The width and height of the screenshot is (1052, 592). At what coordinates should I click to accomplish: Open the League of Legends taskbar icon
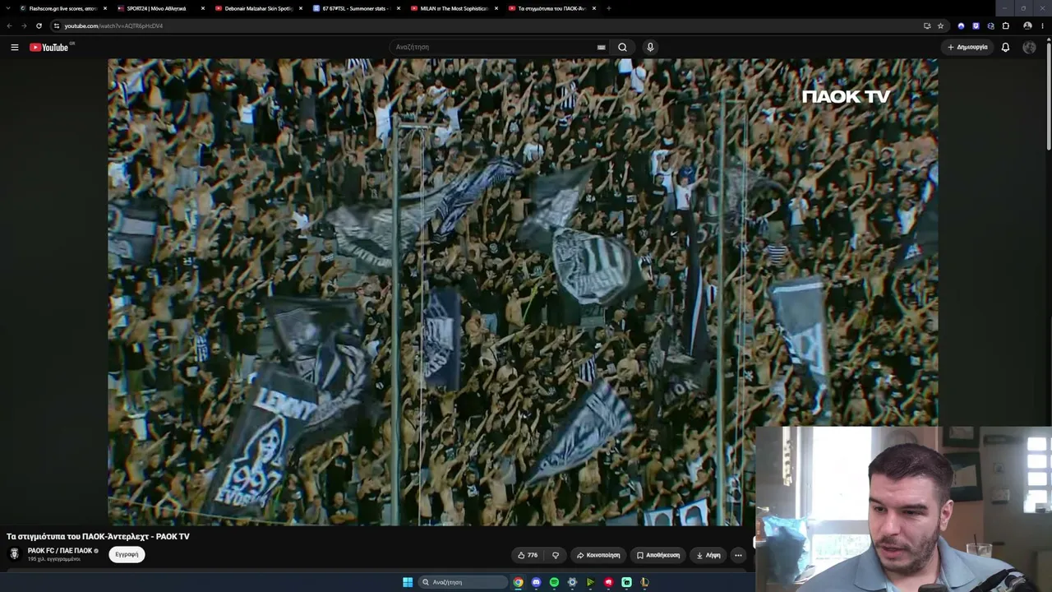(x=644, y=582)
